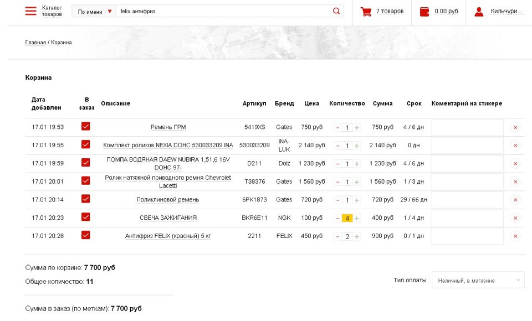
Task: Delete СВЕЧА ЗАЖИГАНИЯ row
Action: click(x=515, y=218)
